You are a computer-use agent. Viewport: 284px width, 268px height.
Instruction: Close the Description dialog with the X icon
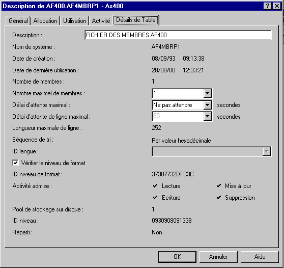277,6
